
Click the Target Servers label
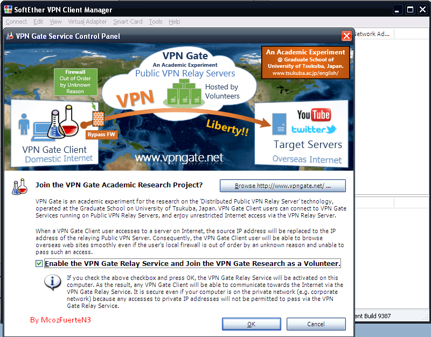pyautogui.click(x=308, y=144)
